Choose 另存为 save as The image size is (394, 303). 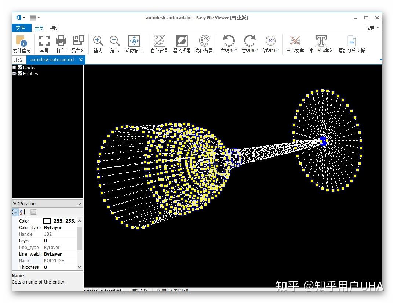tap(78, 44)
